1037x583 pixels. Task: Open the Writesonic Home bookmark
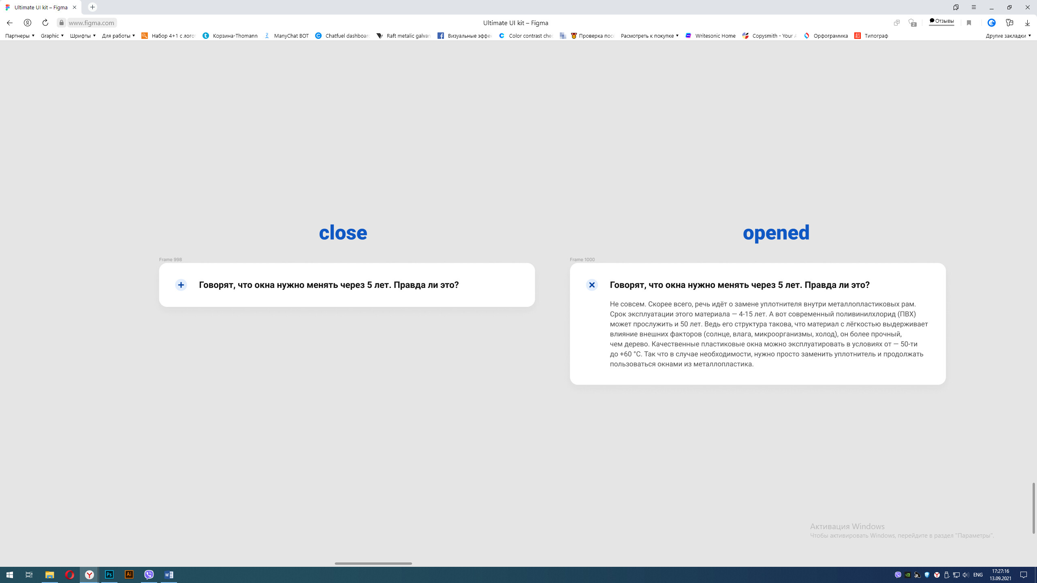(711, 36)
